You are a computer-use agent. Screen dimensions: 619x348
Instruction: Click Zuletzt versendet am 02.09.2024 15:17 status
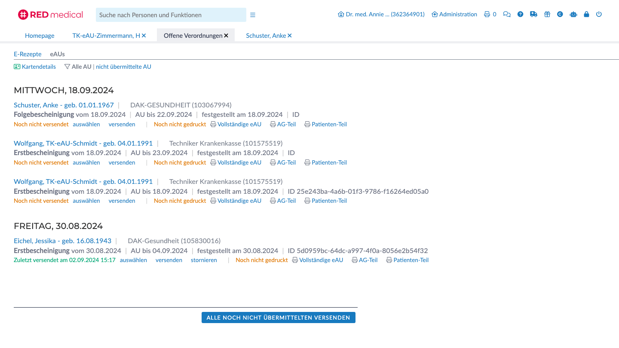(x=64, y=260)
